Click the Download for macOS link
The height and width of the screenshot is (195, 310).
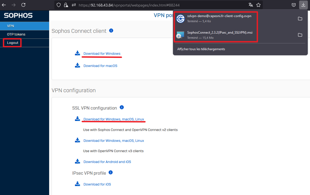(100, 66)
